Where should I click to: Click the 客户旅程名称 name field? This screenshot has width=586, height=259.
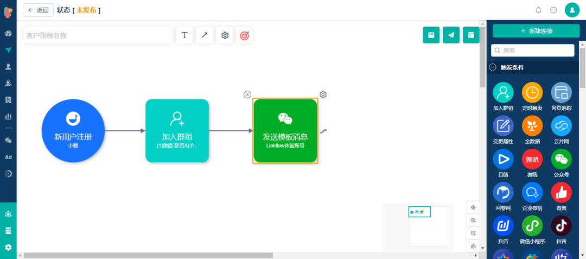[x=98, y=35]
